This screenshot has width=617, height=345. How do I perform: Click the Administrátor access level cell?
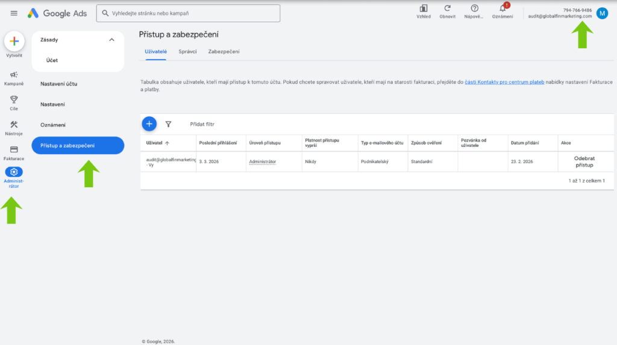tap(263, 162)
